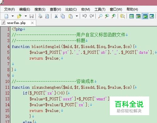Click $value=$value/$_POST on line 14
Screen dimensions: 157x123
52,105
